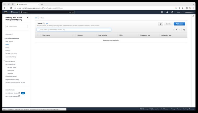Open the Google icon in address bar

[x=176, y=8]
